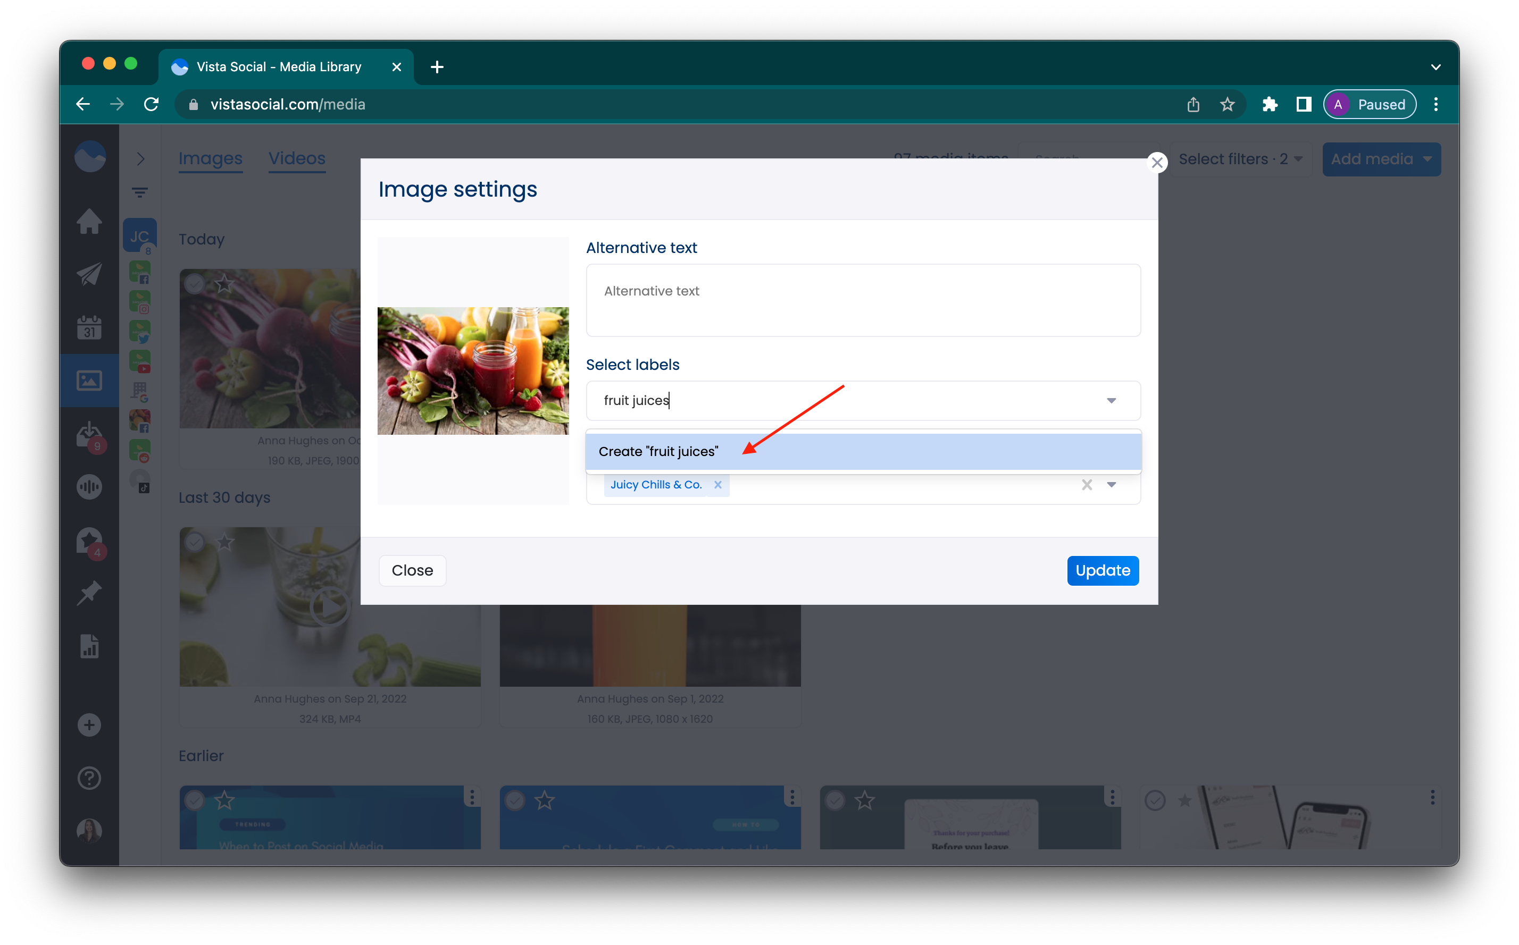Open the Add media dropdown
Image resolution: width=1519 pixels, height=945 pixels.
point(1381,159)
